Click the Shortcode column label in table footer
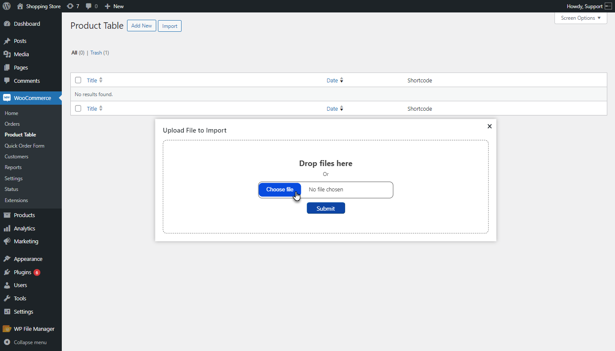 coord(420,109)
